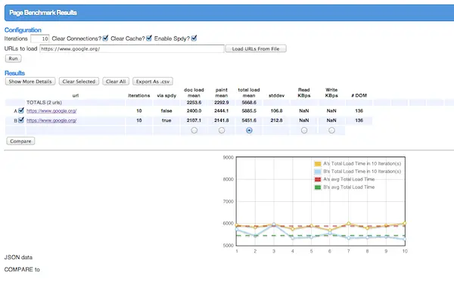Click Export As .csv button
This screenshot has height=285, width=454.
tap(153, 82)
